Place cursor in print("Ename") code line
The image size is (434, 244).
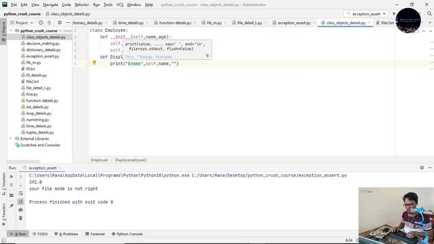(x=144, y=64)
